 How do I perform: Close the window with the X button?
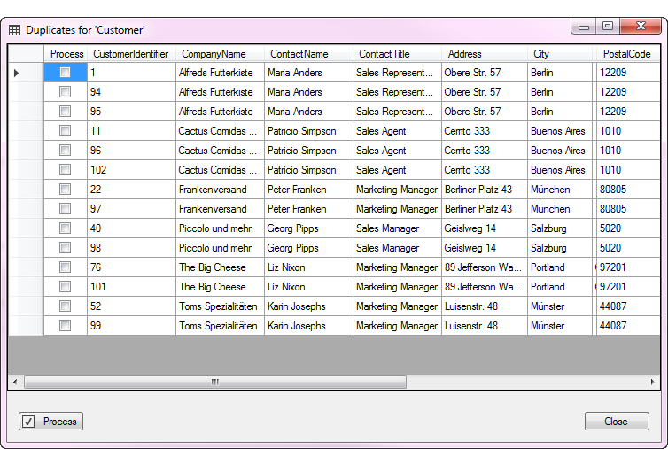click(641, 27)
